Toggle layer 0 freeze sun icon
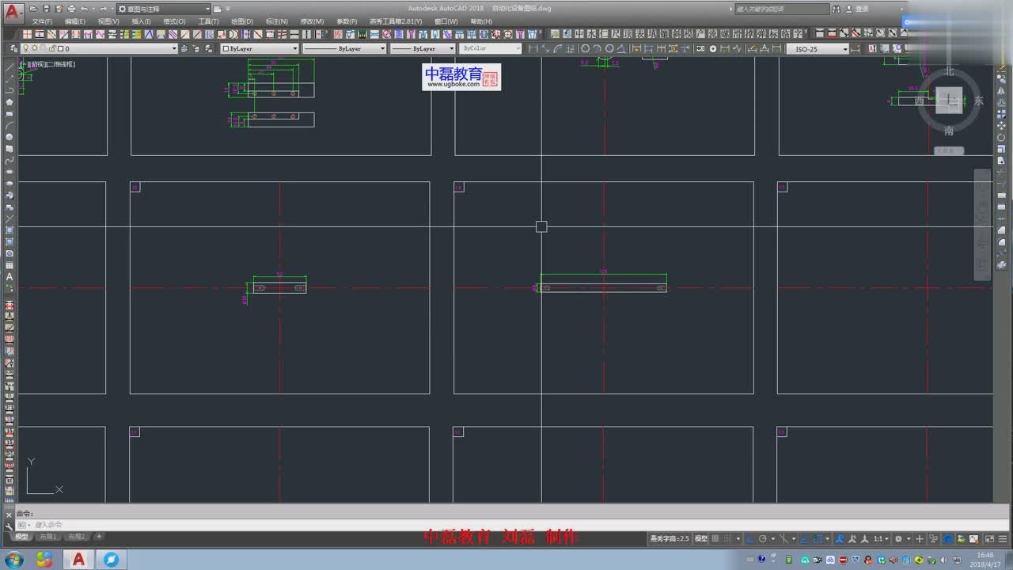Image resolution: width=1013 pixels, height=570 pixels. [34, 48]
